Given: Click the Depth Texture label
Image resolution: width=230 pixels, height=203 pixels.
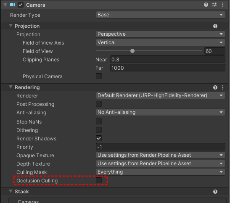Looking at the screenshot, I should pyautogui.click(x=33, y=164).
